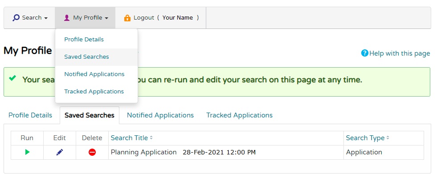Click the green Run search play icon
The width and height of the screenshot is (437, 178).
coord(27,152)
